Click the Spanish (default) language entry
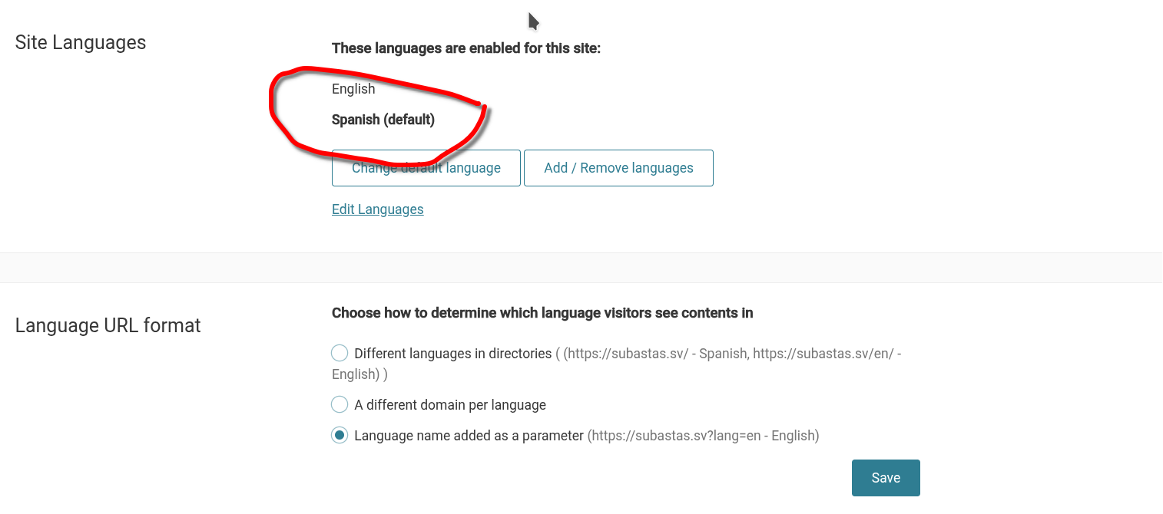 383,120
